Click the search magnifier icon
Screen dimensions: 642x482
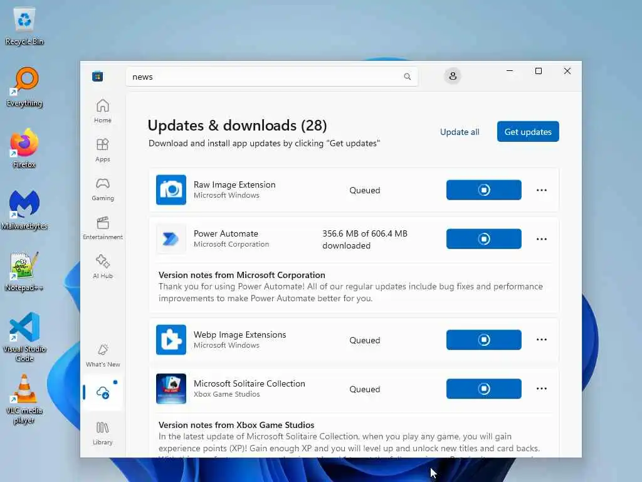(x=407, y=77)
